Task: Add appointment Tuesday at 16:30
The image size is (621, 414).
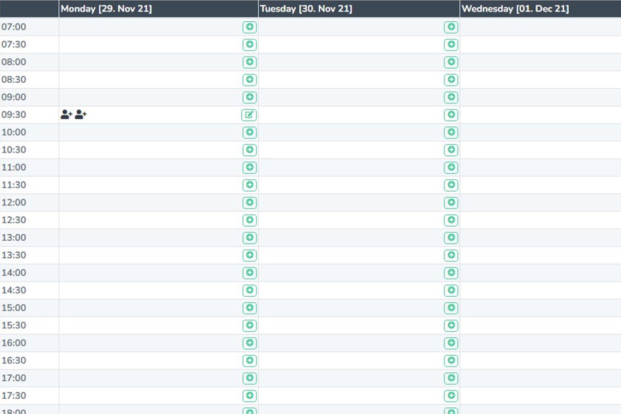Action: tap(451, 361)
